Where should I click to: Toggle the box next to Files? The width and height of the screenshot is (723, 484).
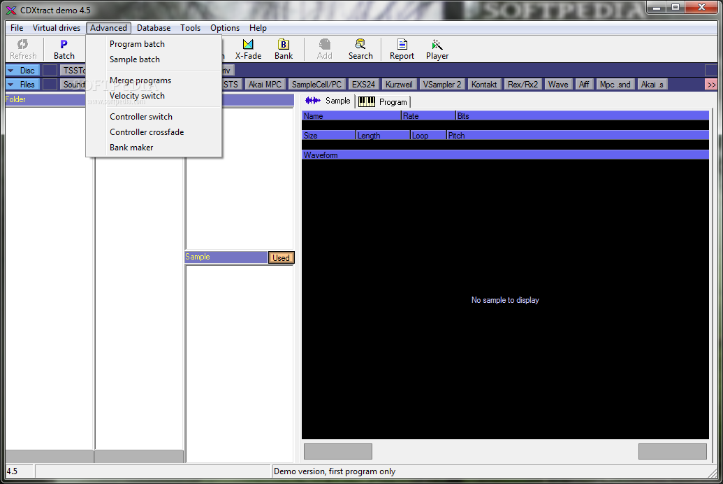pyautogui.click(x=50, y=85)
